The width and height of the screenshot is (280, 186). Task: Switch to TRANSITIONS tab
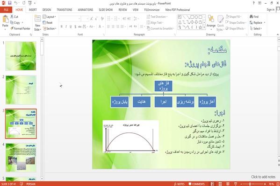point(65,10)
